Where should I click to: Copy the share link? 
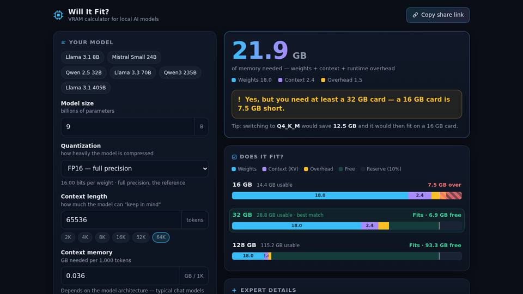pyautogui.click(x=437, y=15)
